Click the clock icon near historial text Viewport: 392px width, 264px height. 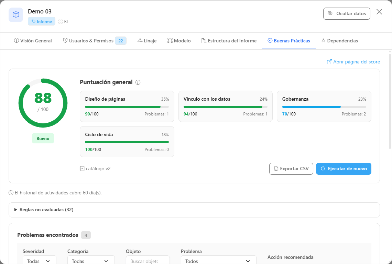tap(11, 193)
